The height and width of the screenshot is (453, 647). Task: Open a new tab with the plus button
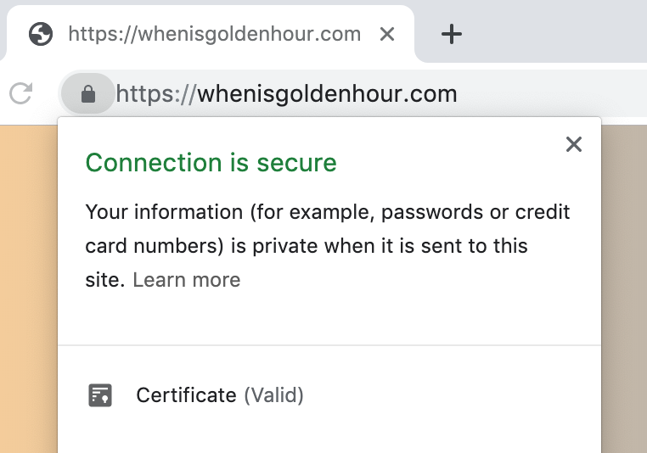click(x=452, y=34)
